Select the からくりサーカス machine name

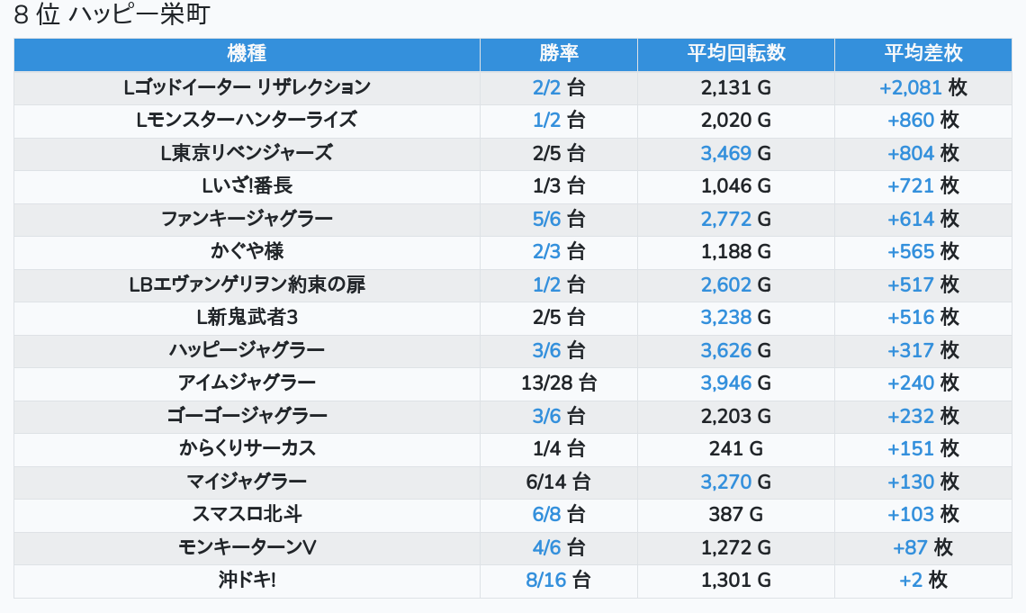tap(247, 448)
